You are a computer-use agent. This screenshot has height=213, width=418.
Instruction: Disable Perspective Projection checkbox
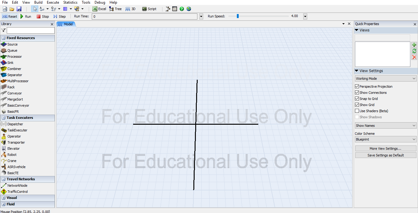coord(357,86)
